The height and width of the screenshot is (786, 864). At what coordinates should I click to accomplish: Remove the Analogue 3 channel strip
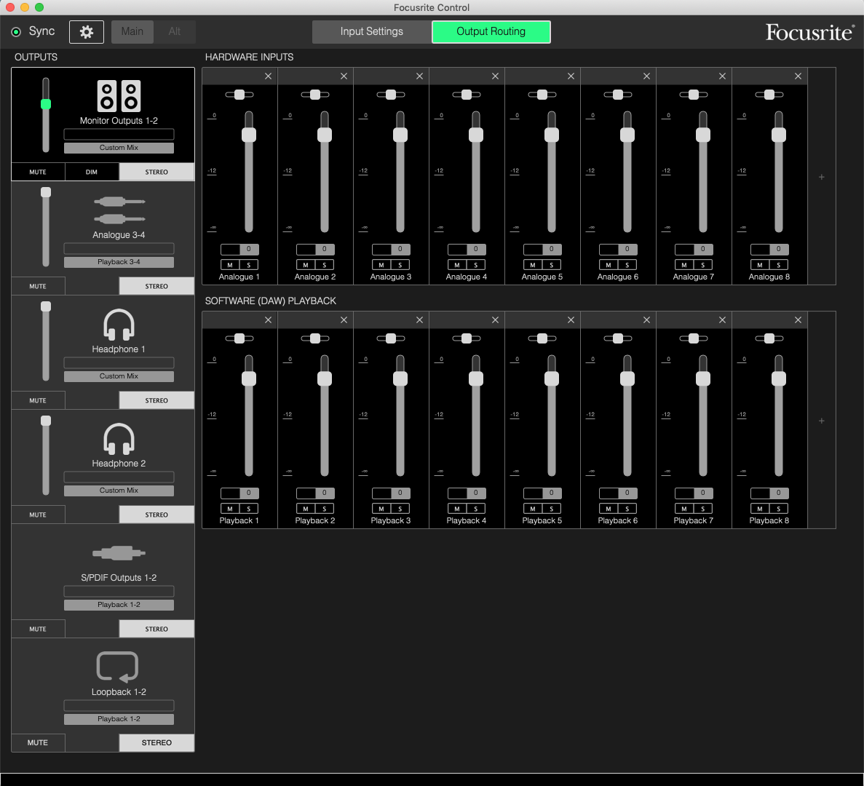pos(420,76)
